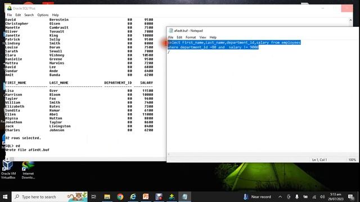Open Options menu in SQL*Plus window

click(43, 15)
